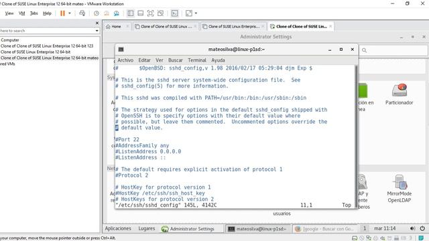Expand the library search dropdown arrow
The image size is (429, 241).
97,31
